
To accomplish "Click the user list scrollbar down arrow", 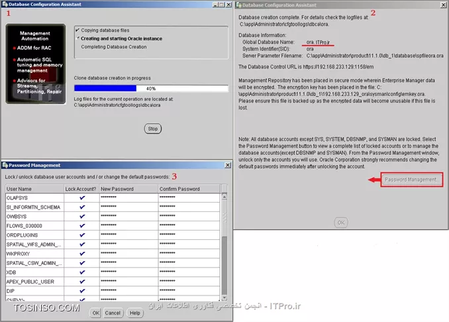I will [x=224, y=297].
